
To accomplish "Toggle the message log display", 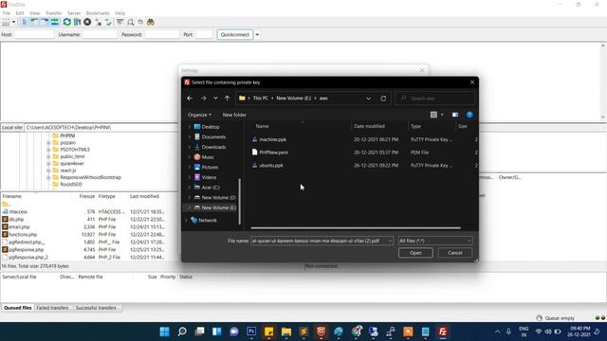I will click(25, 22).
